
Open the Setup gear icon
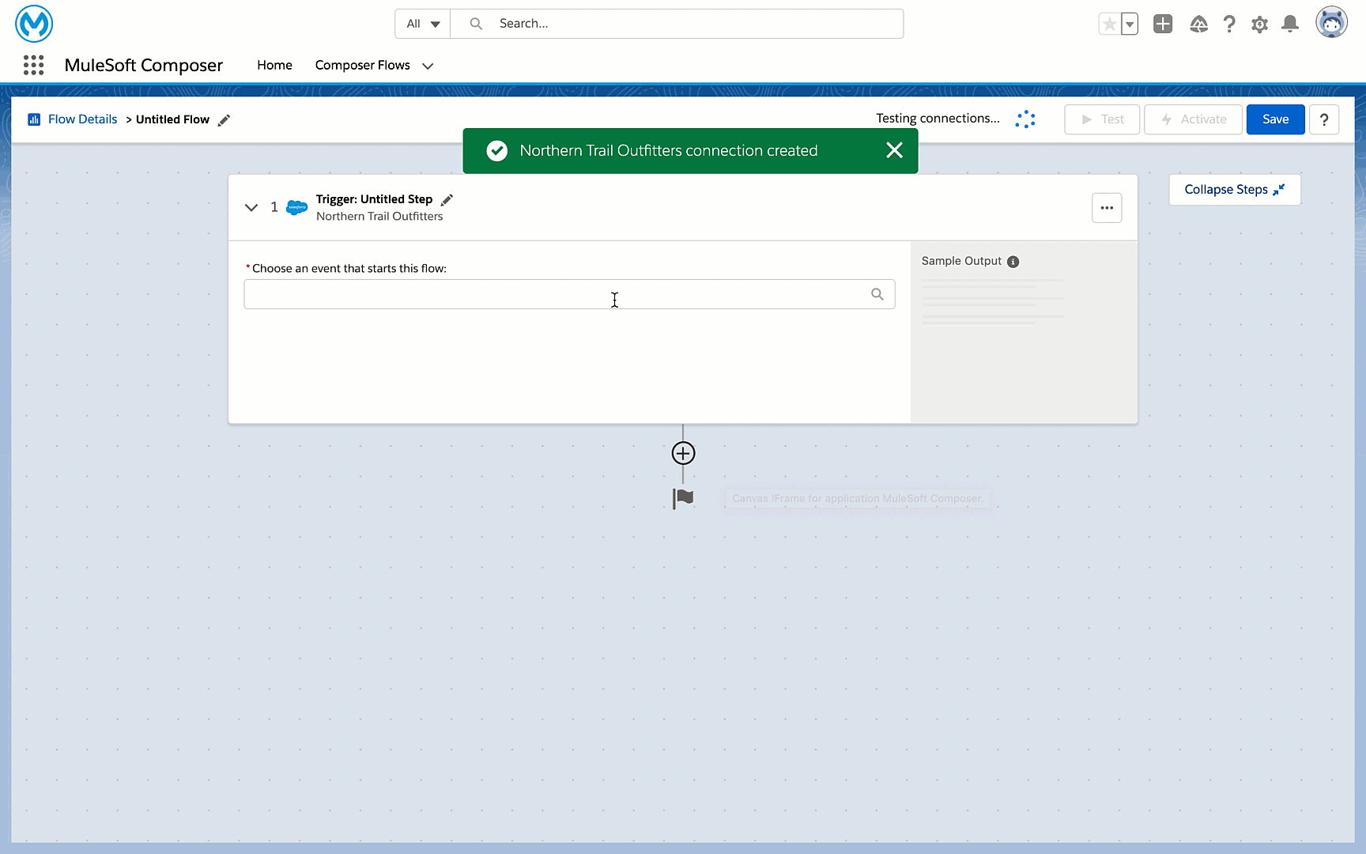[1260, 25]
